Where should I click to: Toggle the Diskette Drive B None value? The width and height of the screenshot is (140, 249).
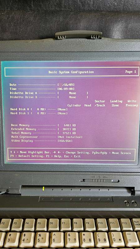(x=73, y=97)
